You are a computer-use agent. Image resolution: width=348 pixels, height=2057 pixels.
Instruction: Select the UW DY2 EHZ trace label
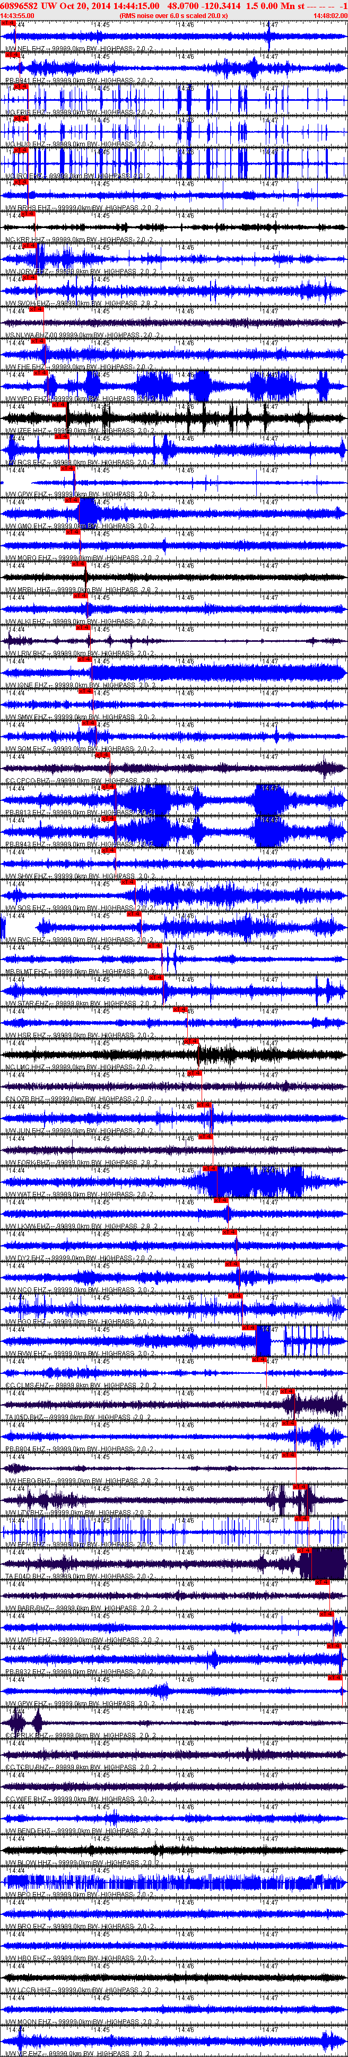[x=79, y=1259]
